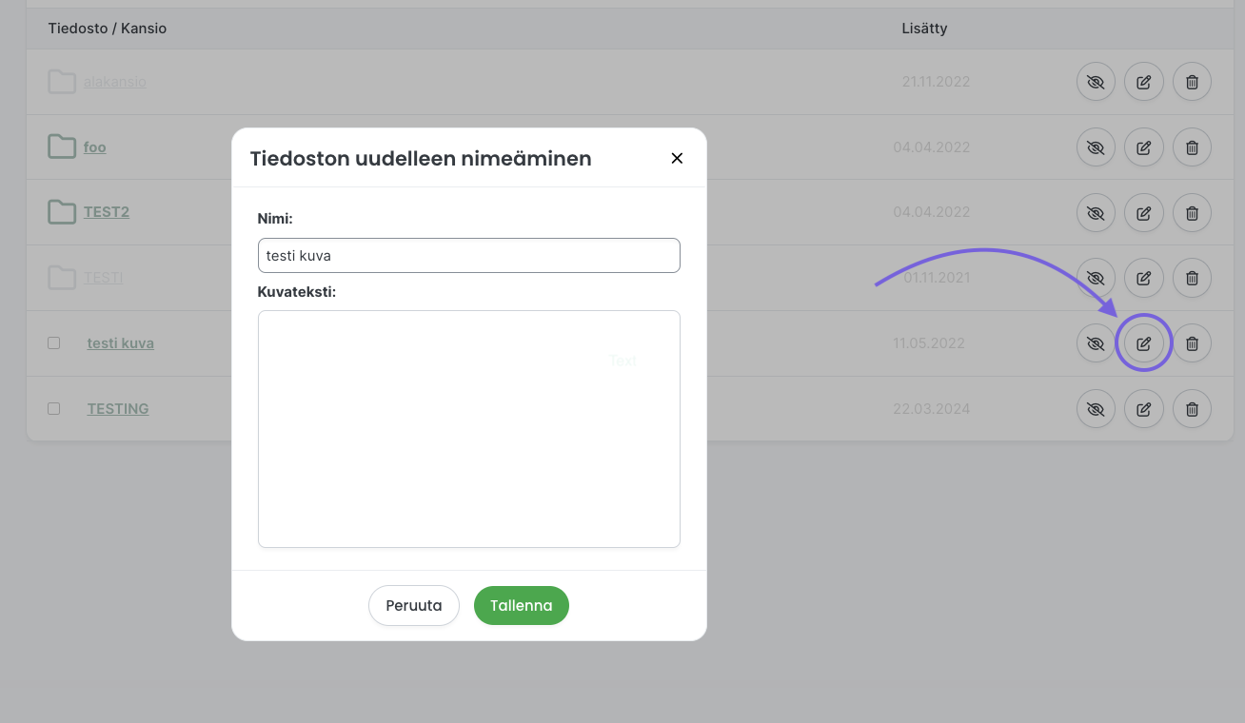Delete the TESTING file
This screenshot has width=1245, height=723.
click(1192, 409)
